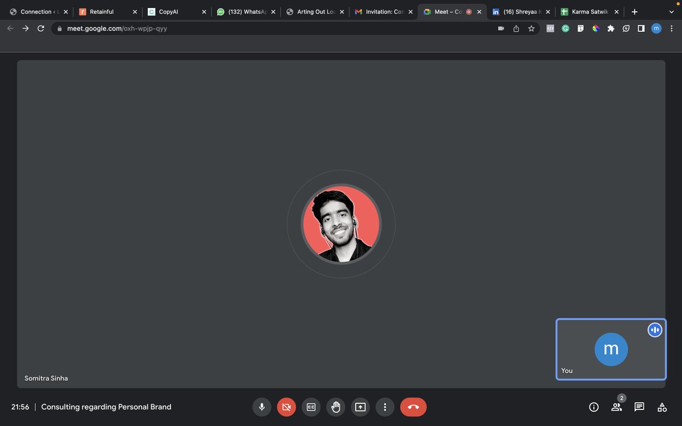The image size is (682, 426).
Task: Open the Extensions puzzle menu
Action: 611,28
